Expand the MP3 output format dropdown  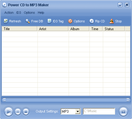[78, 112]
